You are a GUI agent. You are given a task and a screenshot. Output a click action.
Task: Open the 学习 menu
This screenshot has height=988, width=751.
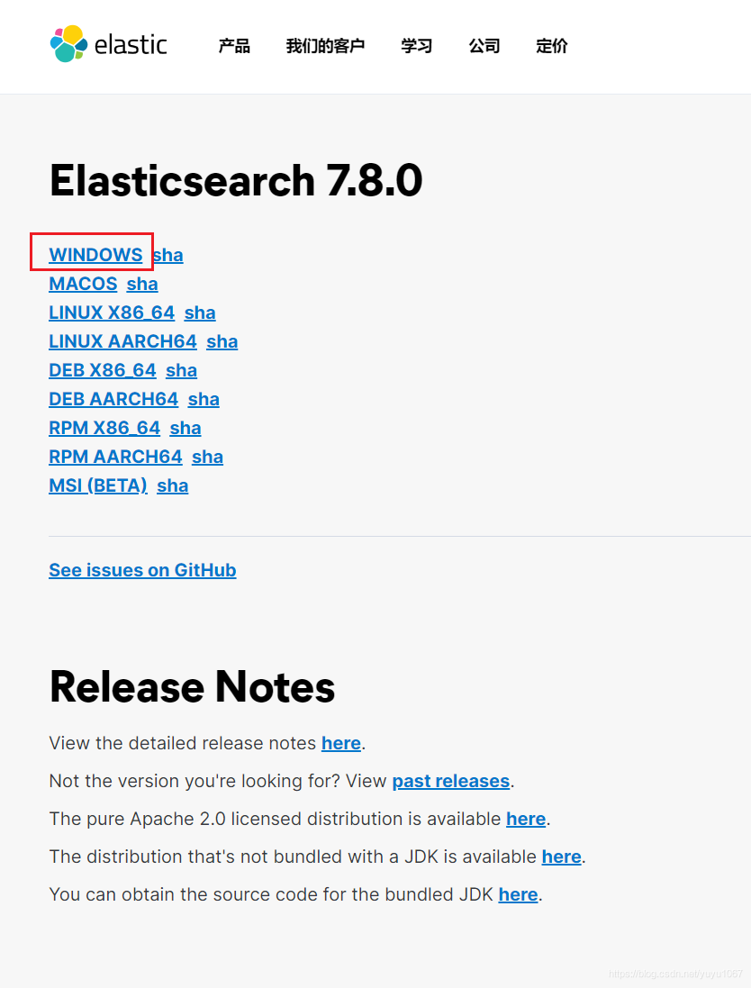(416, 46)
